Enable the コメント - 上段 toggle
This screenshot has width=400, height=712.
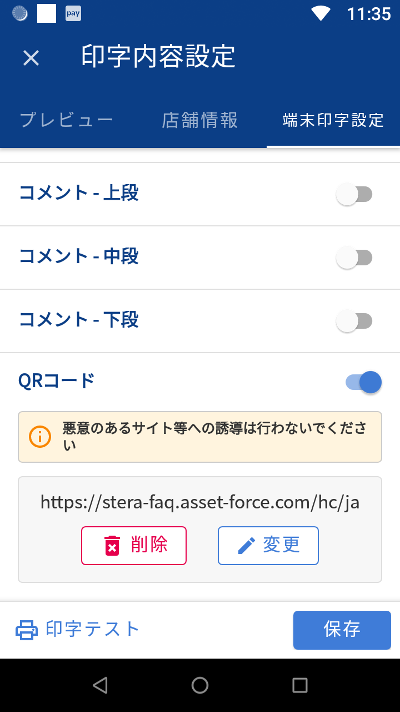pyautogui.click(x=354, y=195)
